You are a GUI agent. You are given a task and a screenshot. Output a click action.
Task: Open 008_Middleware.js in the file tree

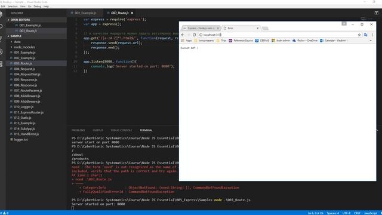(27, 96)
